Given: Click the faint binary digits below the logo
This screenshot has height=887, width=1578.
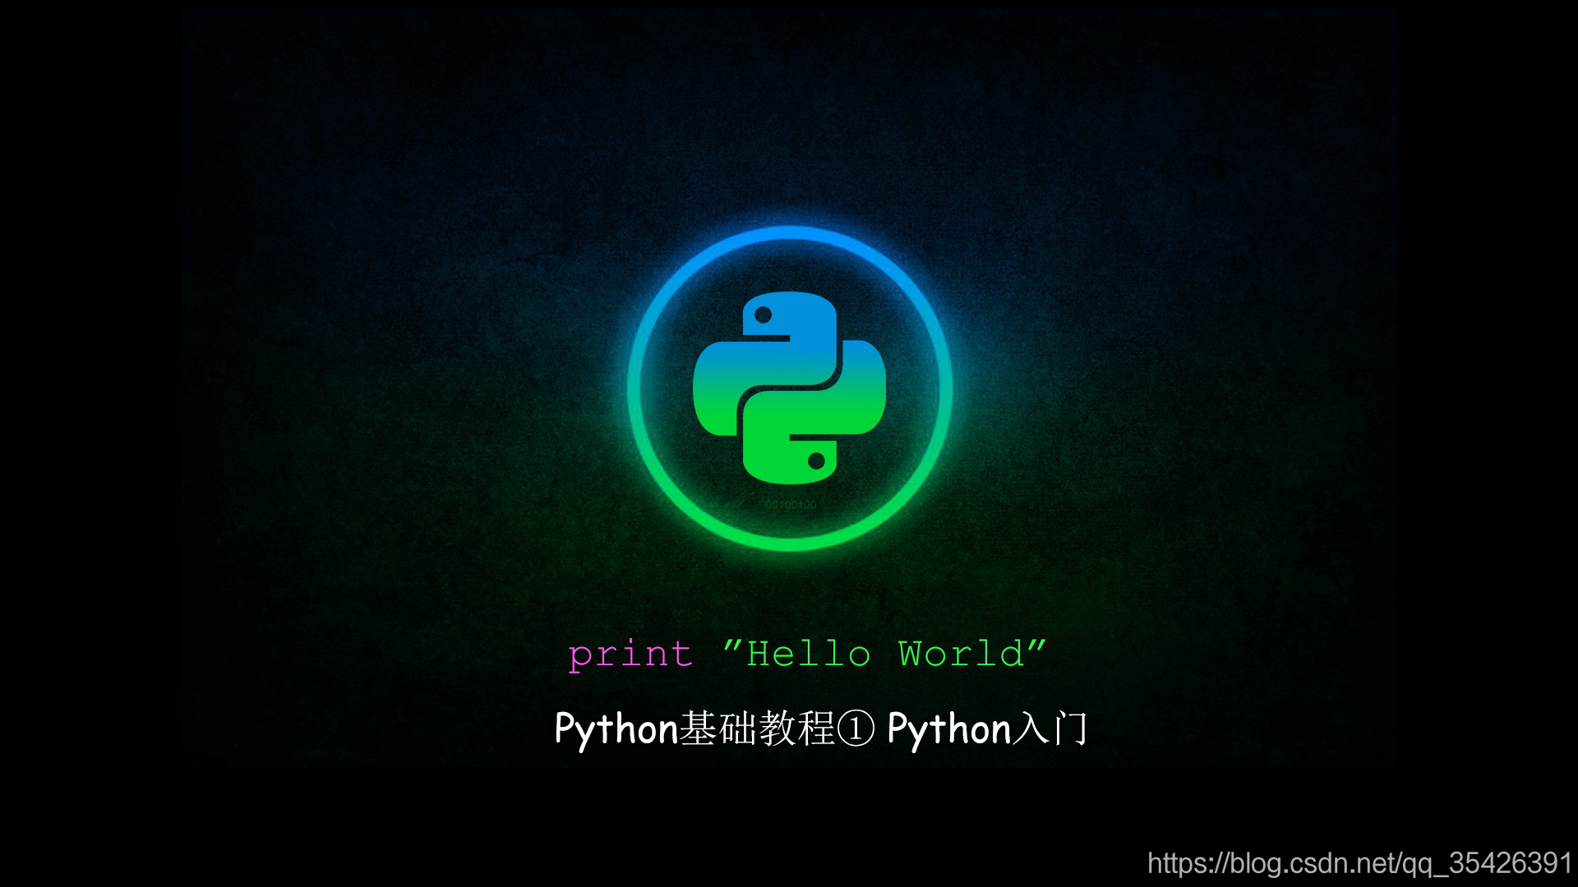Looking at the screenshot, I should 791,504.
